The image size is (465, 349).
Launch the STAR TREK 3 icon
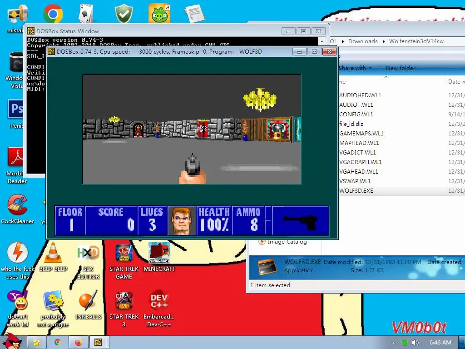tap(124, 309)
